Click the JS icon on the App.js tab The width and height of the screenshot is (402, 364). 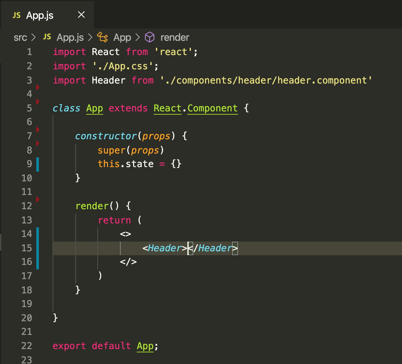(x=16, y=15)
